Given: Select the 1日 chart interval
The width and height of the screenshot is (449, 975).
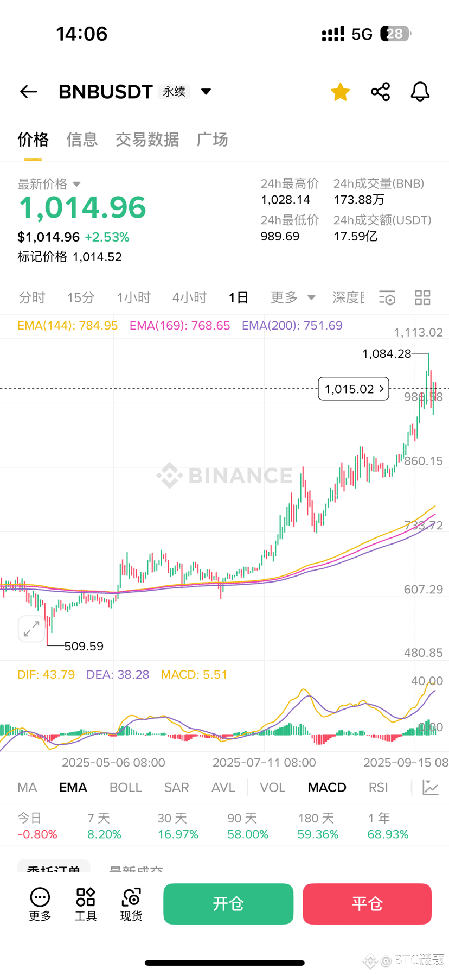Looking at the screenshot, I should click(238, 297).
